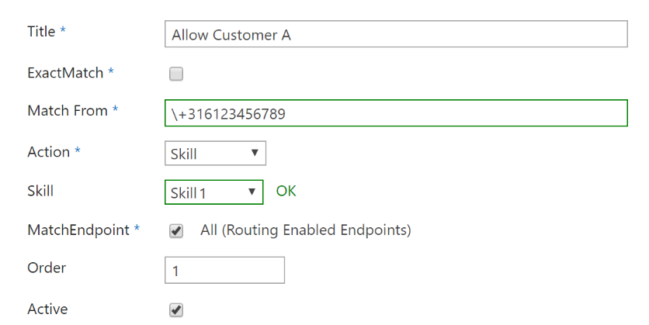Click the MatchEndpoint field label
The image size is (649, 325).
[x=78, y=230]
